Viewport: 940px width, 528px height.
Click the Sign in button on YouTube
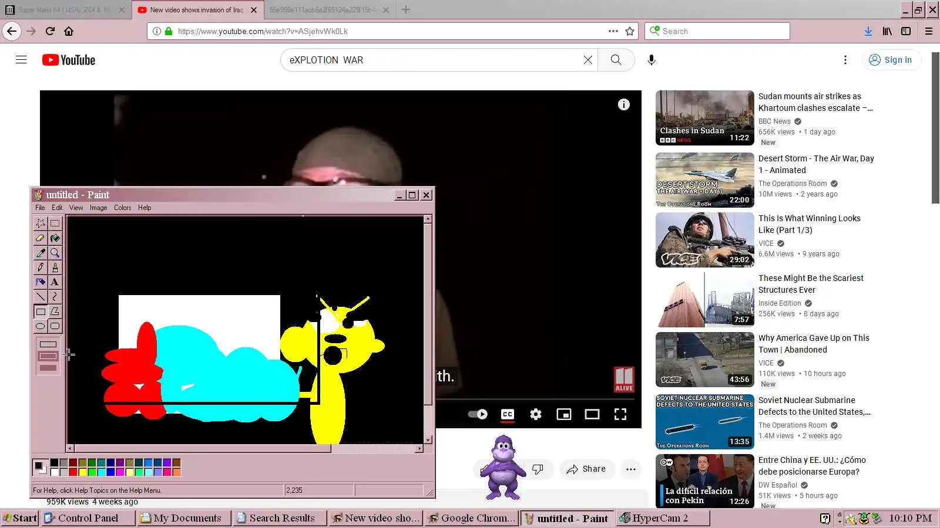(x=891, y=60)
